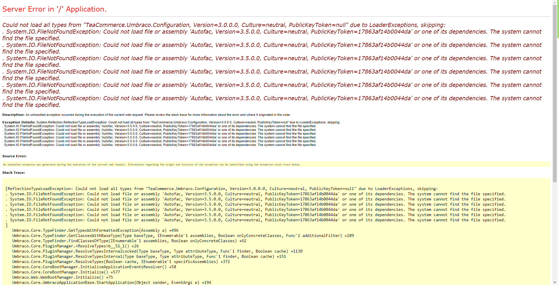Image resolution: width=559 pixels, height=285 pixels.
Task: Click the GetTypesWithFormattedException stack trace line
Action: pos(95,230)
